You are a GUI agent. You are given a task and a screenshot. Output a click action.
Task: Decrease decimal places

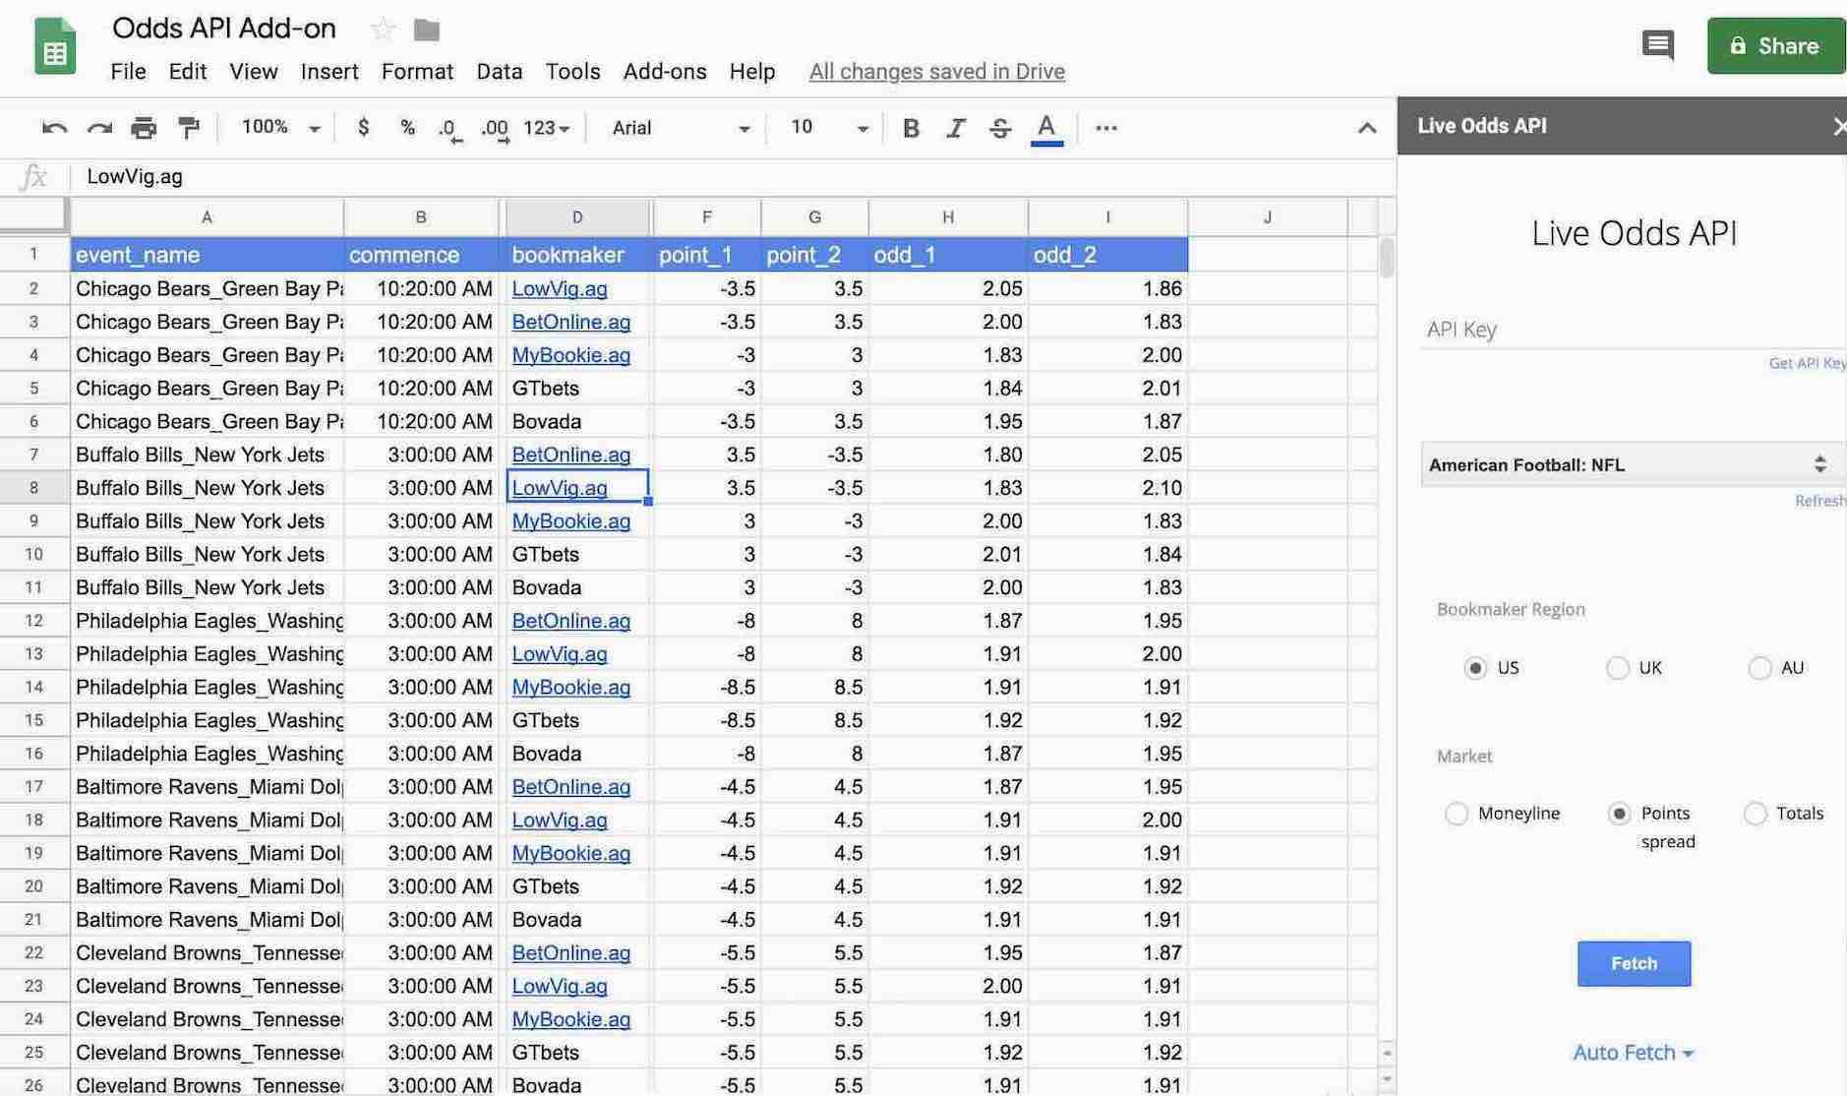[449, 129]
